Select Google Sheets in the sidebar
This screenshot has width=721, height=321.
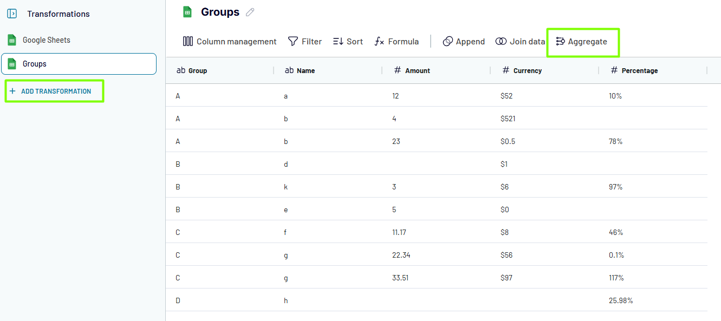[46, 40]
